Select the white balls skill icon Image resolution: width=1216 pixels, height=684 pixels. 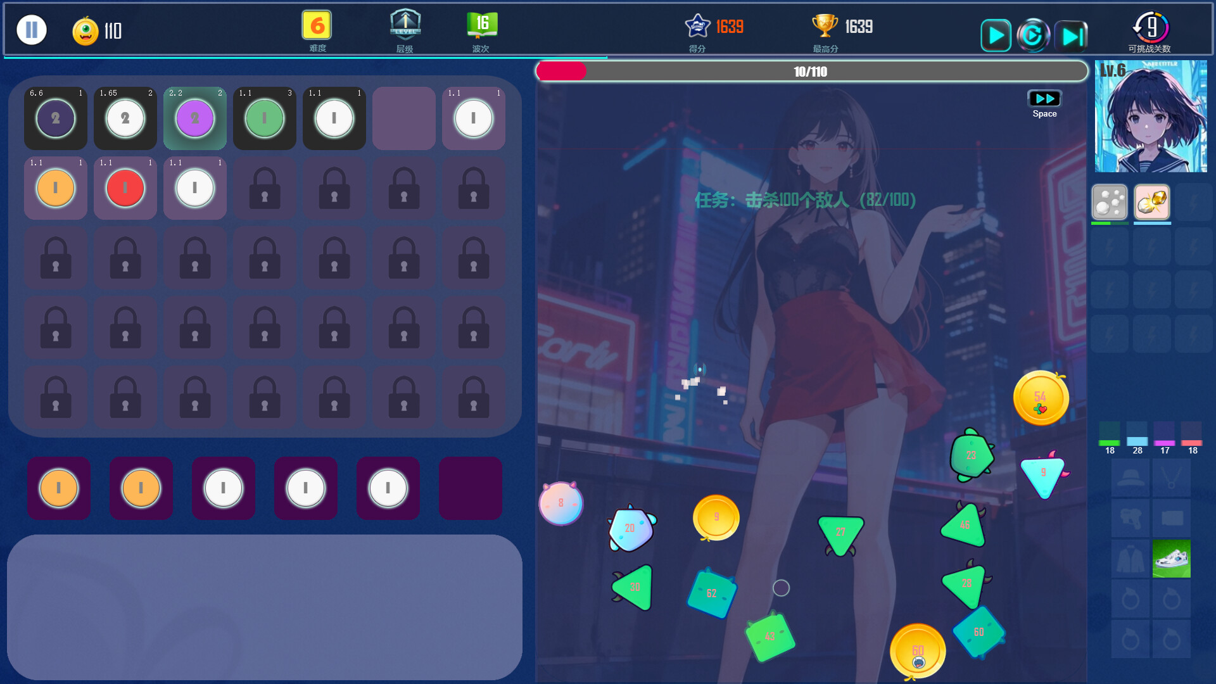(1110, 202)
